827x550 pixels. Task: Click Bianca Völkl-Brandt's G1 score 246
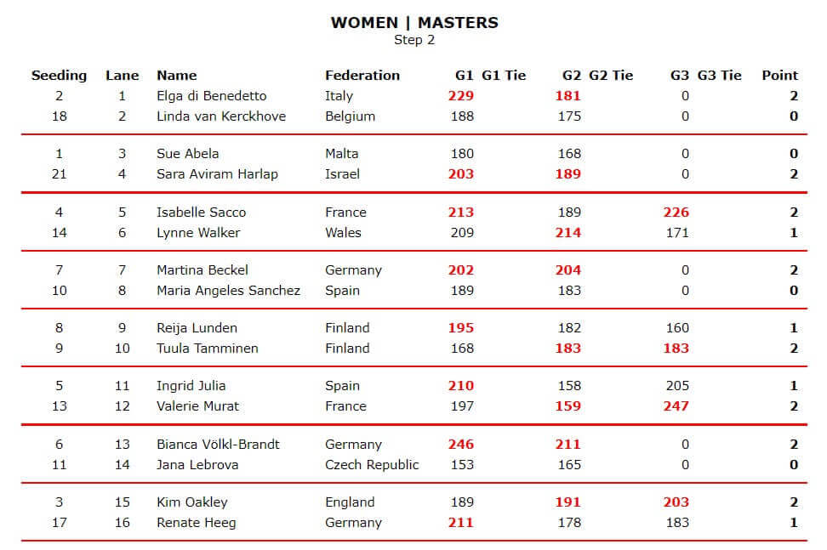point(461,445)
